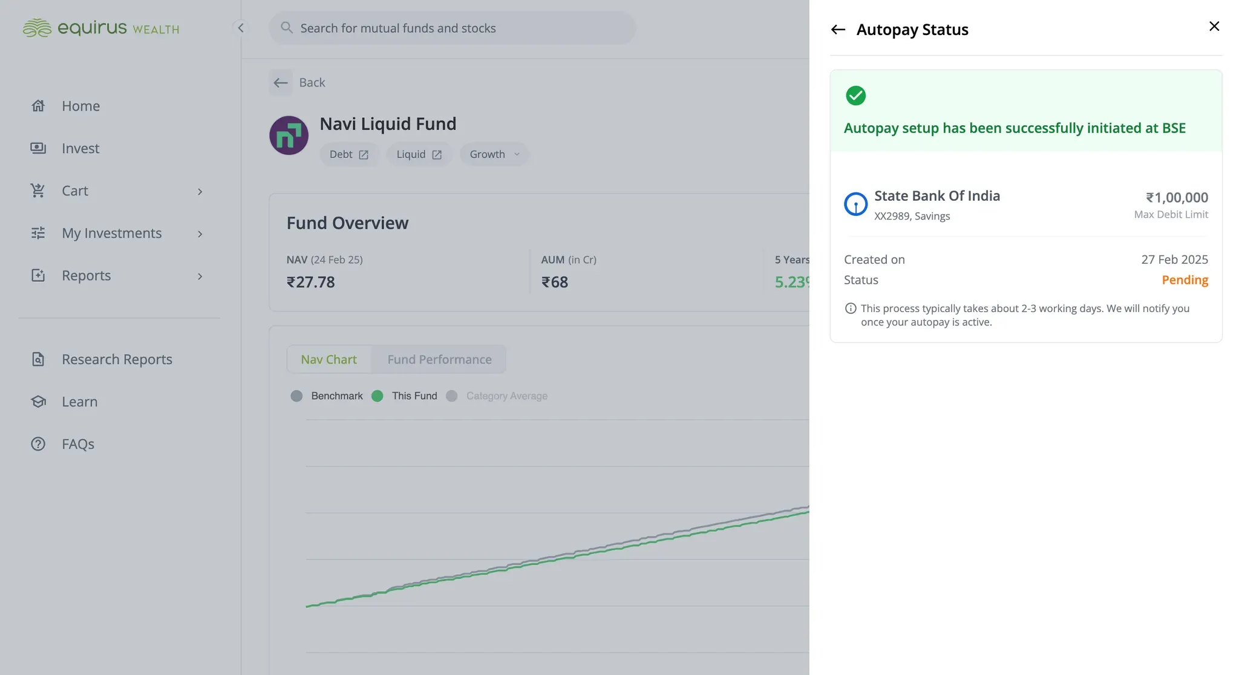Focus the mutual funds and stocks search field
1239x675 pixels.
(452, 28)
